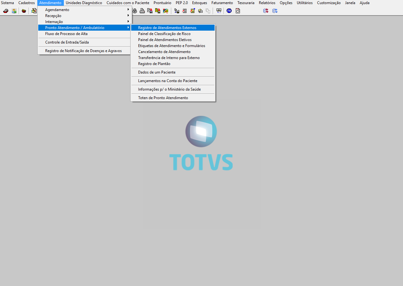
Task: Open the Tesouraria menu
Action: tap(246, 3)
